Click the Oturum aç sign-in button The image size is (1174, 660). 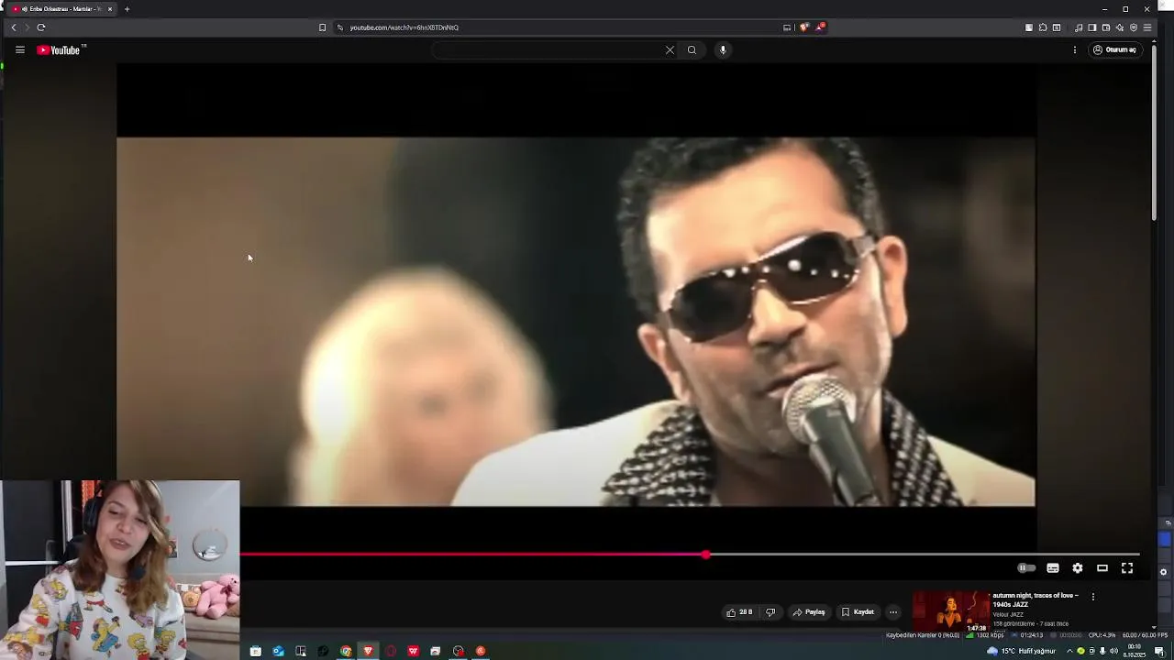(x=1114, y=49)
